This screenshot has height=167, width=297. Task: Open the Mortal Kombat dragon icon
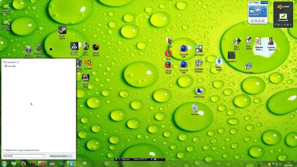point(96,47)
